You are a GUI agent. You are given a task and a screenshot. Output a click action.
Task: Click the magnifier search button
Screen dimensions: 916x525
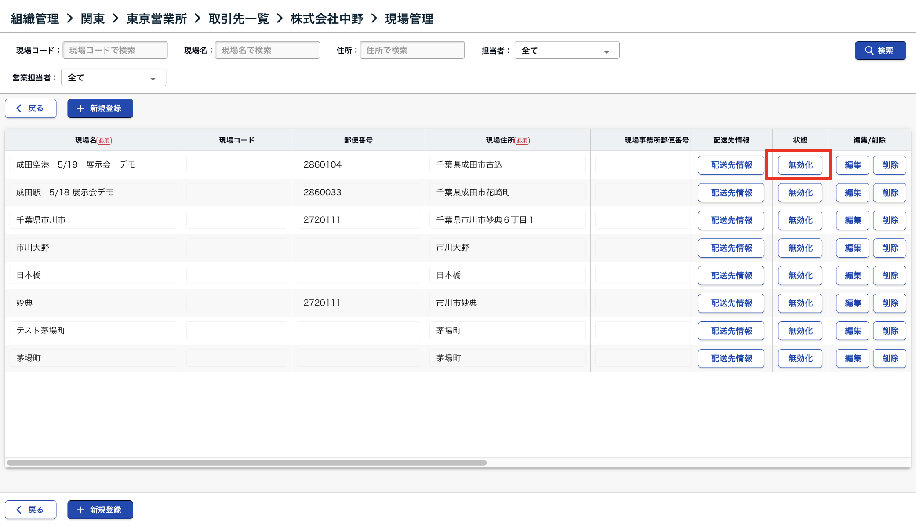coord(880,51)
